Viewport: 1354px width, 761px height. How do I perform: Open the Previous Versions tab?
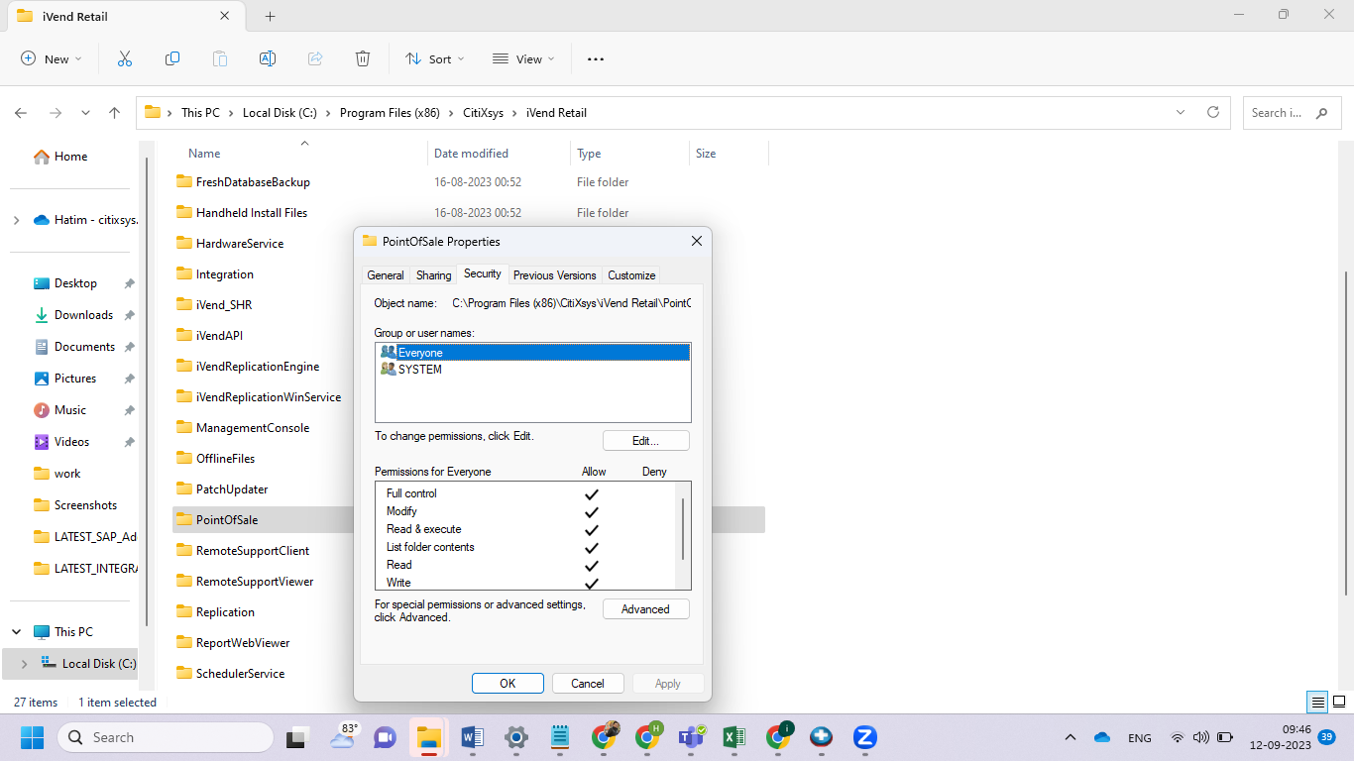(555, 275)
